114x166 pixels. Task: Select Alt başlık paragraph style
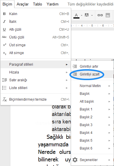(x=92, y=102)
